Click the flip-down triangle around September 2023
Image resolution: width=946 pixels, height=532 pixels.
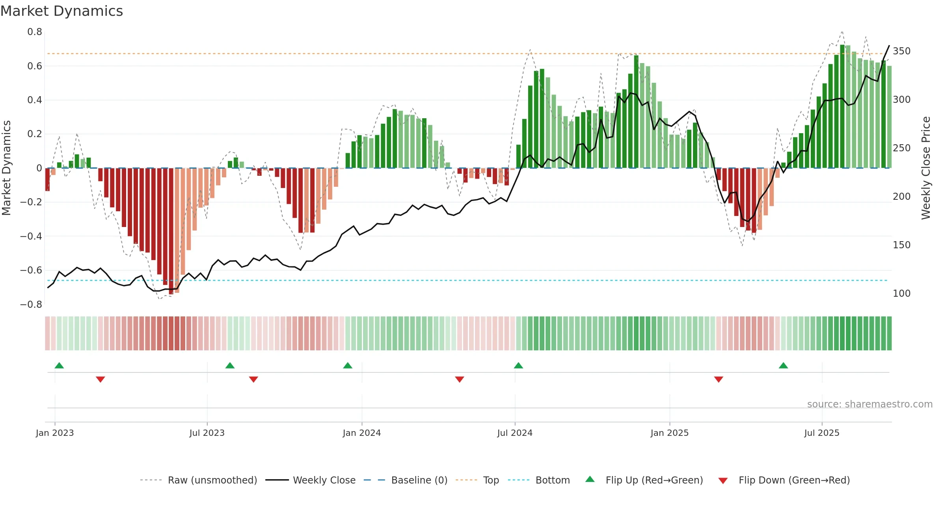(253, 379)
